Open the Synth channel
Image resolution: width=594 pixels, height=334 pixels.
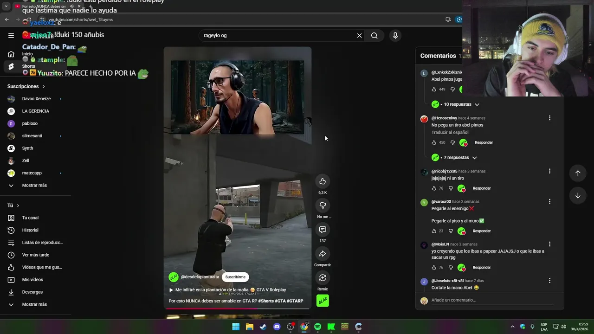27,148
